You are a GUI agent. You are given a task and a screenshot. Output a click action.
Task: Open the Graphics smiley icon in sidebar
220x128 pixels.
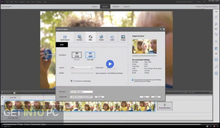pos(216,73)
